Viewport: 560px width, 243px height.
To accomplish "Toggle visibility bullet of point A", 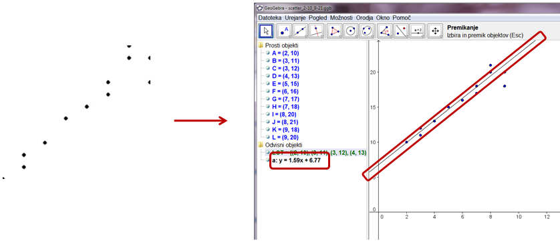I will [x=267, y=53].
